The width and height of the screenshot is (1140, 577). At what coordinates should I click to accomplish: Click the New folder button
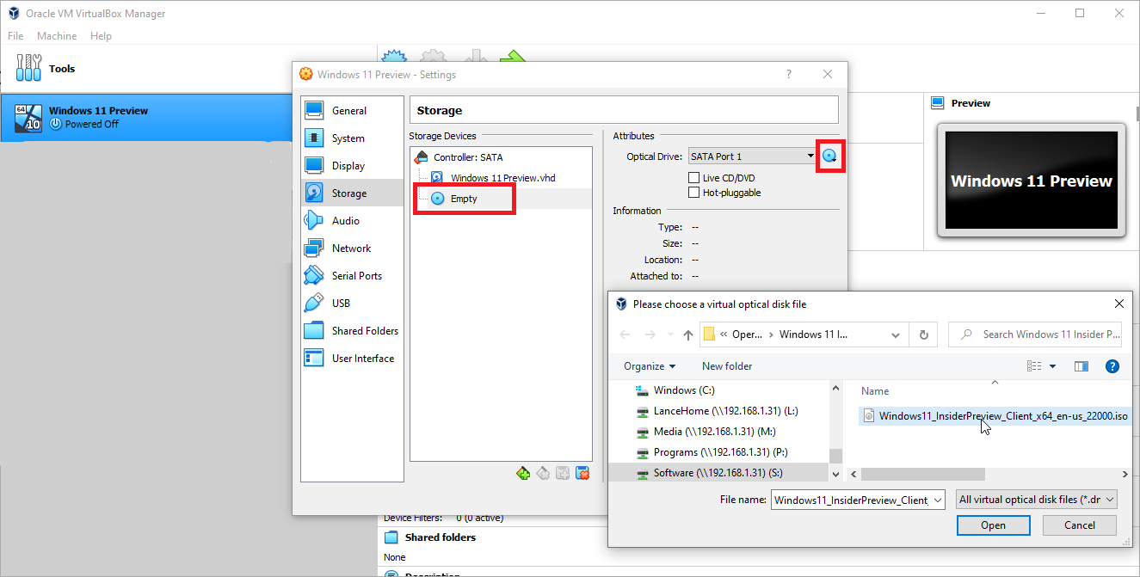click(727, 366)
